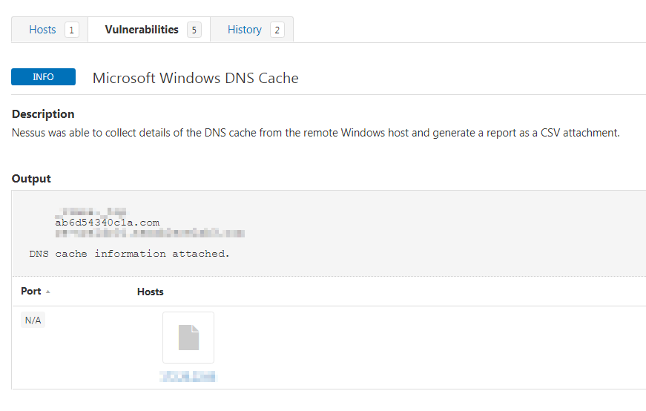Click the Microsoft Windows DNS Cache title
The image size is (646, 411).
(x=195, y=78)
